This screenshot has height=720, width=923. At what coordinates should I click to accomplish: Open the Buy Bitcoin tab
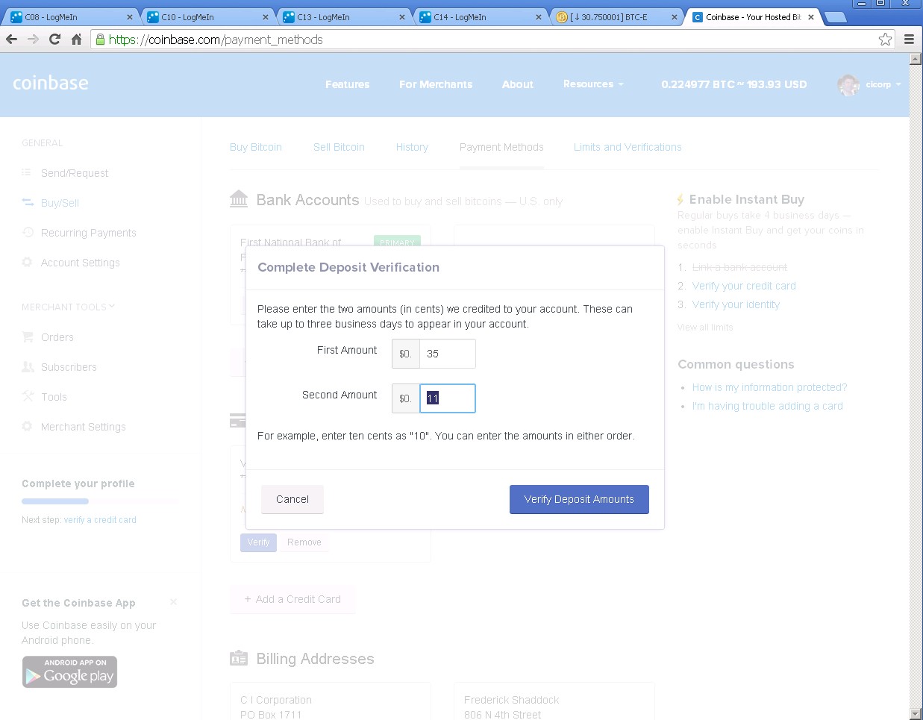pos(256,147)
